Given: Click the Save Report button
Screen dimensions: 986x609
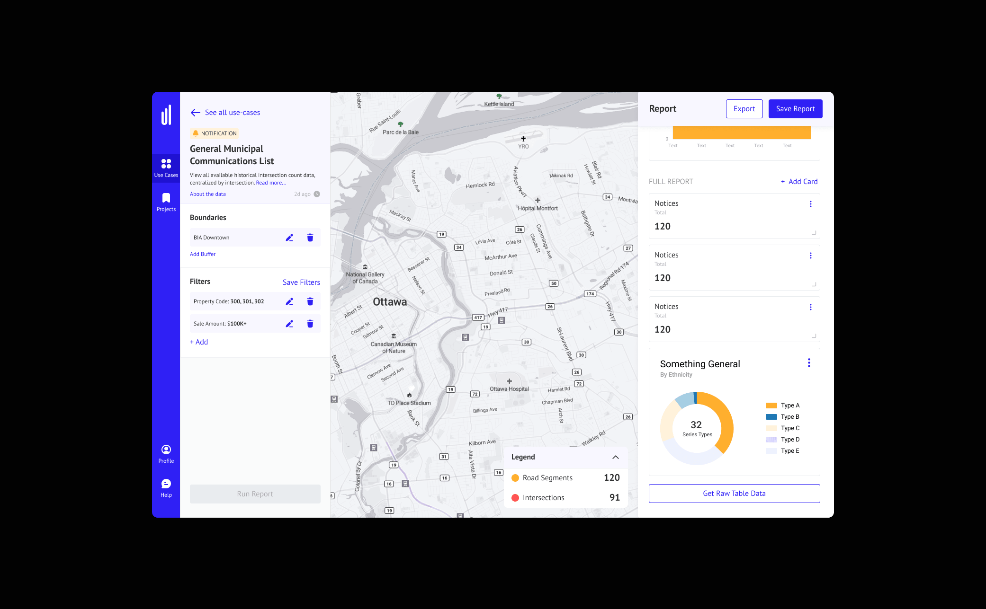Looking at the screenshot, I should point(796,109).
